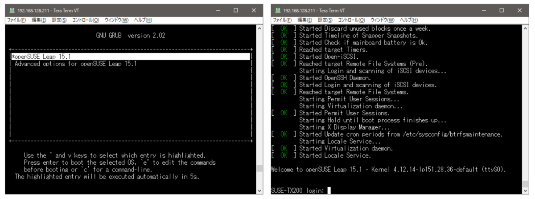Open 編集(E) menu in right window
The width and height of the screenshot is (535, 199).
pos(305,20)
